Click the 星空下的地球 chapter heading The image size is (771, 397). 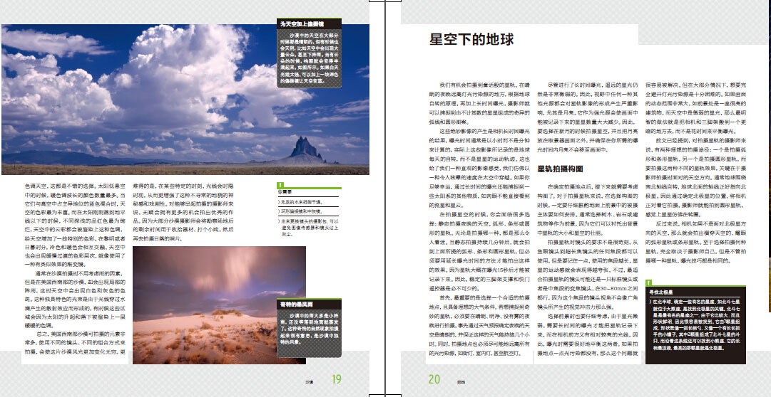pyautogui.click(x=471, y=40)
